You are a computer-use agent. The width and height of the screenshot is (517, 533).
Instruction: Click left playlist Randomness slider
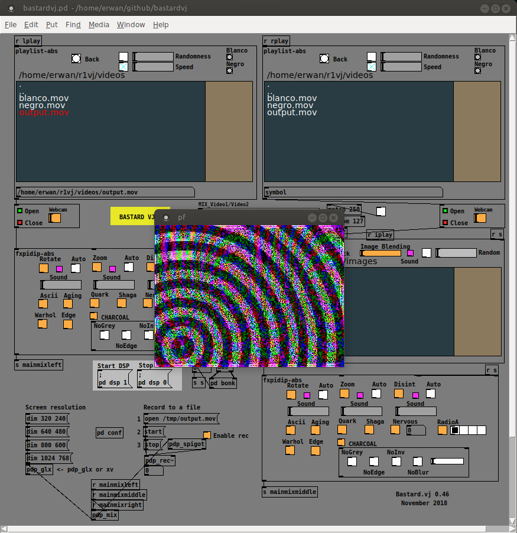[153, 56]
